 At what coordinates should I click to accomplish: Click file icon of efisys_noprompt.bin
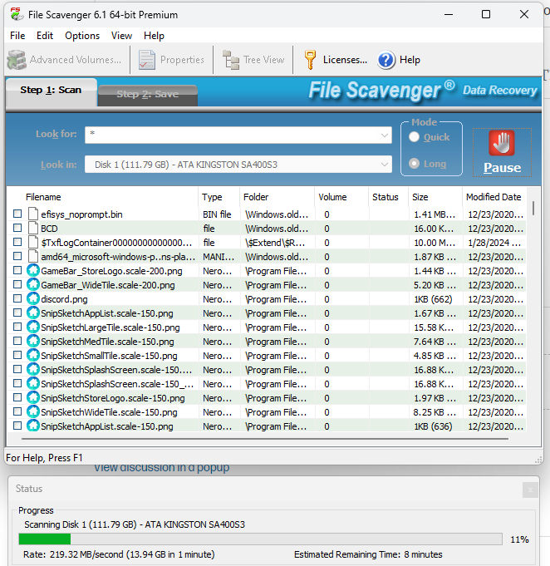33,214
